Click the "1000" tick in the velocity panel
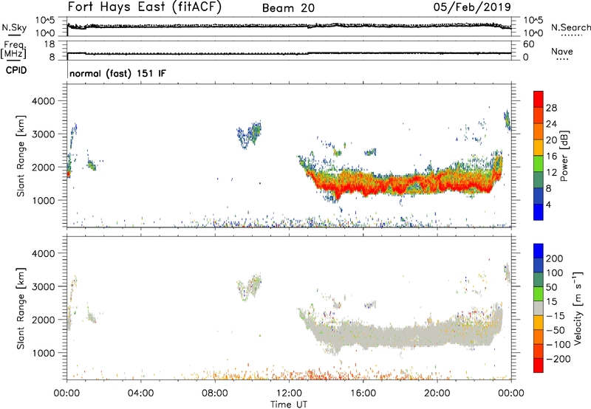The image size is (591, 409). [x=43, y=353]
